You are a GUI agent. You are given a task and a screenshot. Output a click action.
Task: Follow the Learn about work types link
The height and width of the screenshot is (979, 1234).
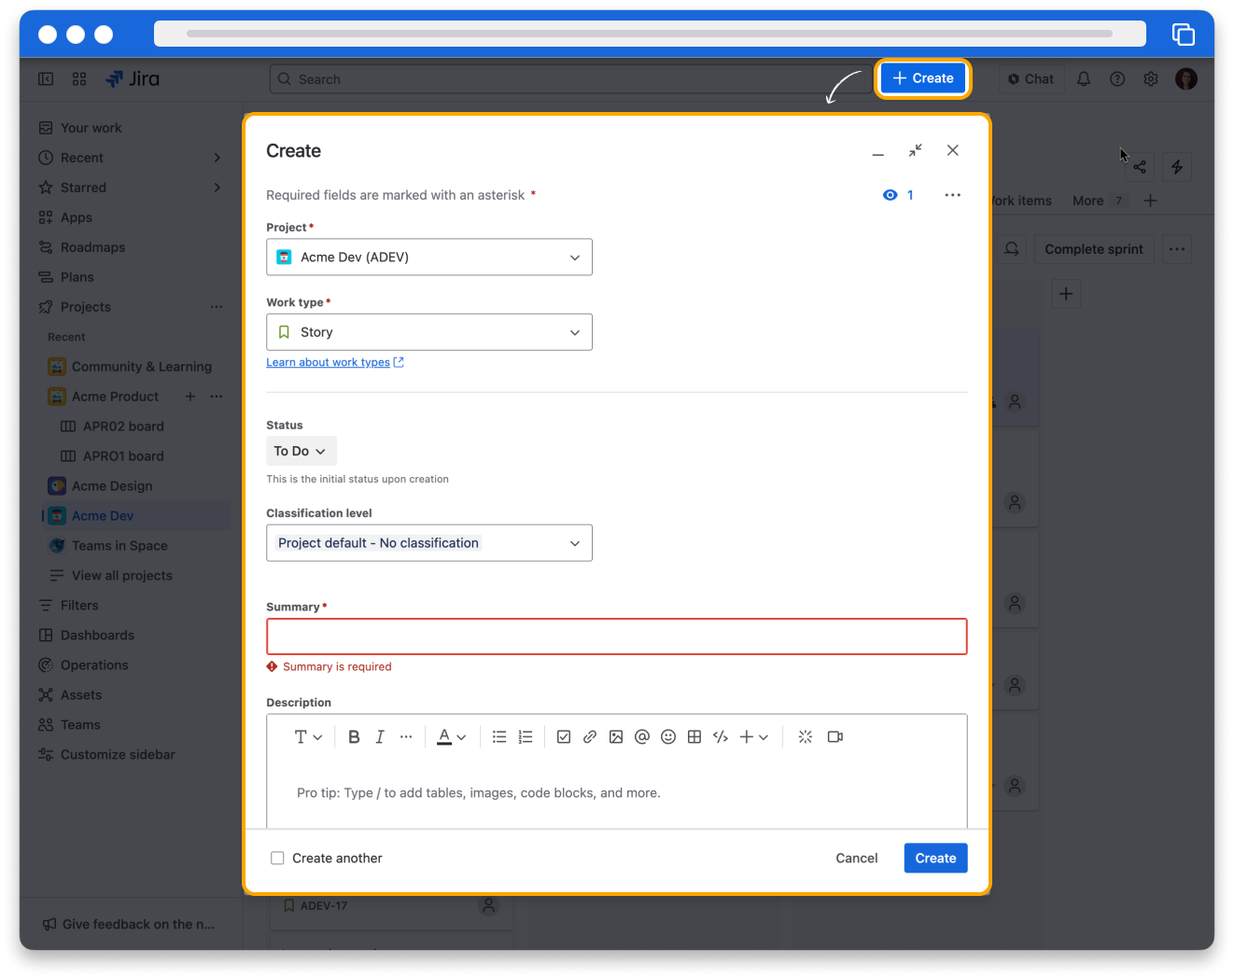[x=335, y=362]
